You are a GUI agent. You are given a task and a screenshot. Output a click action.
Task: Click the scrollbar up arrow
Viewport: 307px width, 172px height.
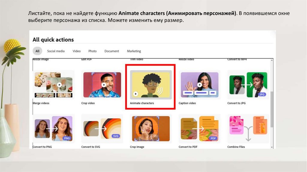[272, 60]
